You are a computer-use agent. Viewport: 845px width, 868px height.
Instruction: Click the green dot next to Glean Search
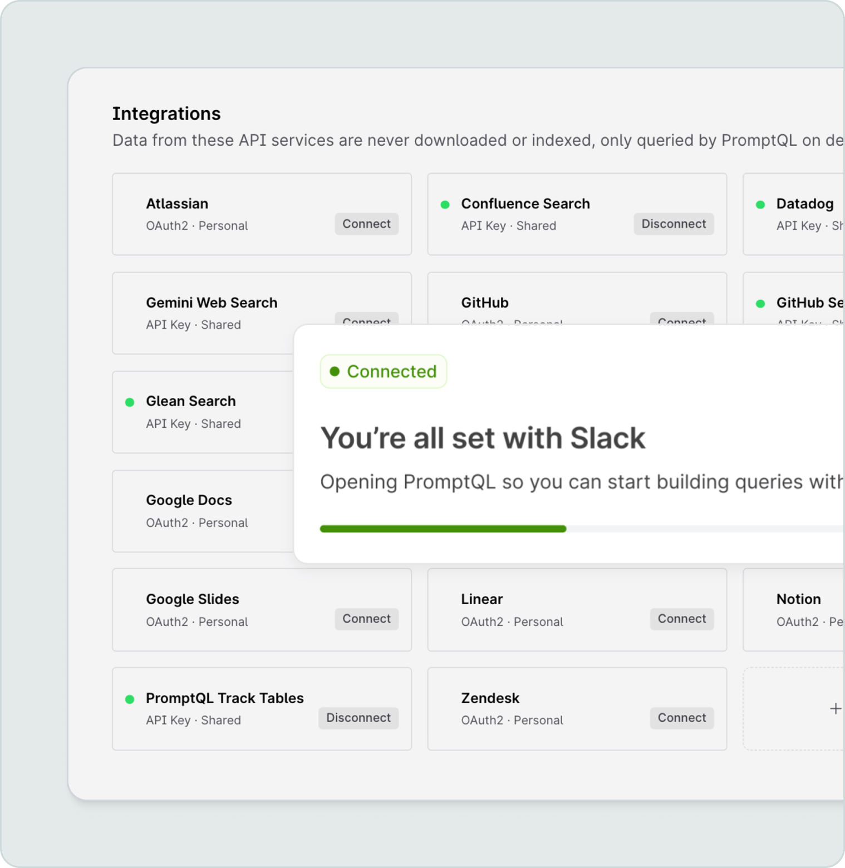point(130,402)
